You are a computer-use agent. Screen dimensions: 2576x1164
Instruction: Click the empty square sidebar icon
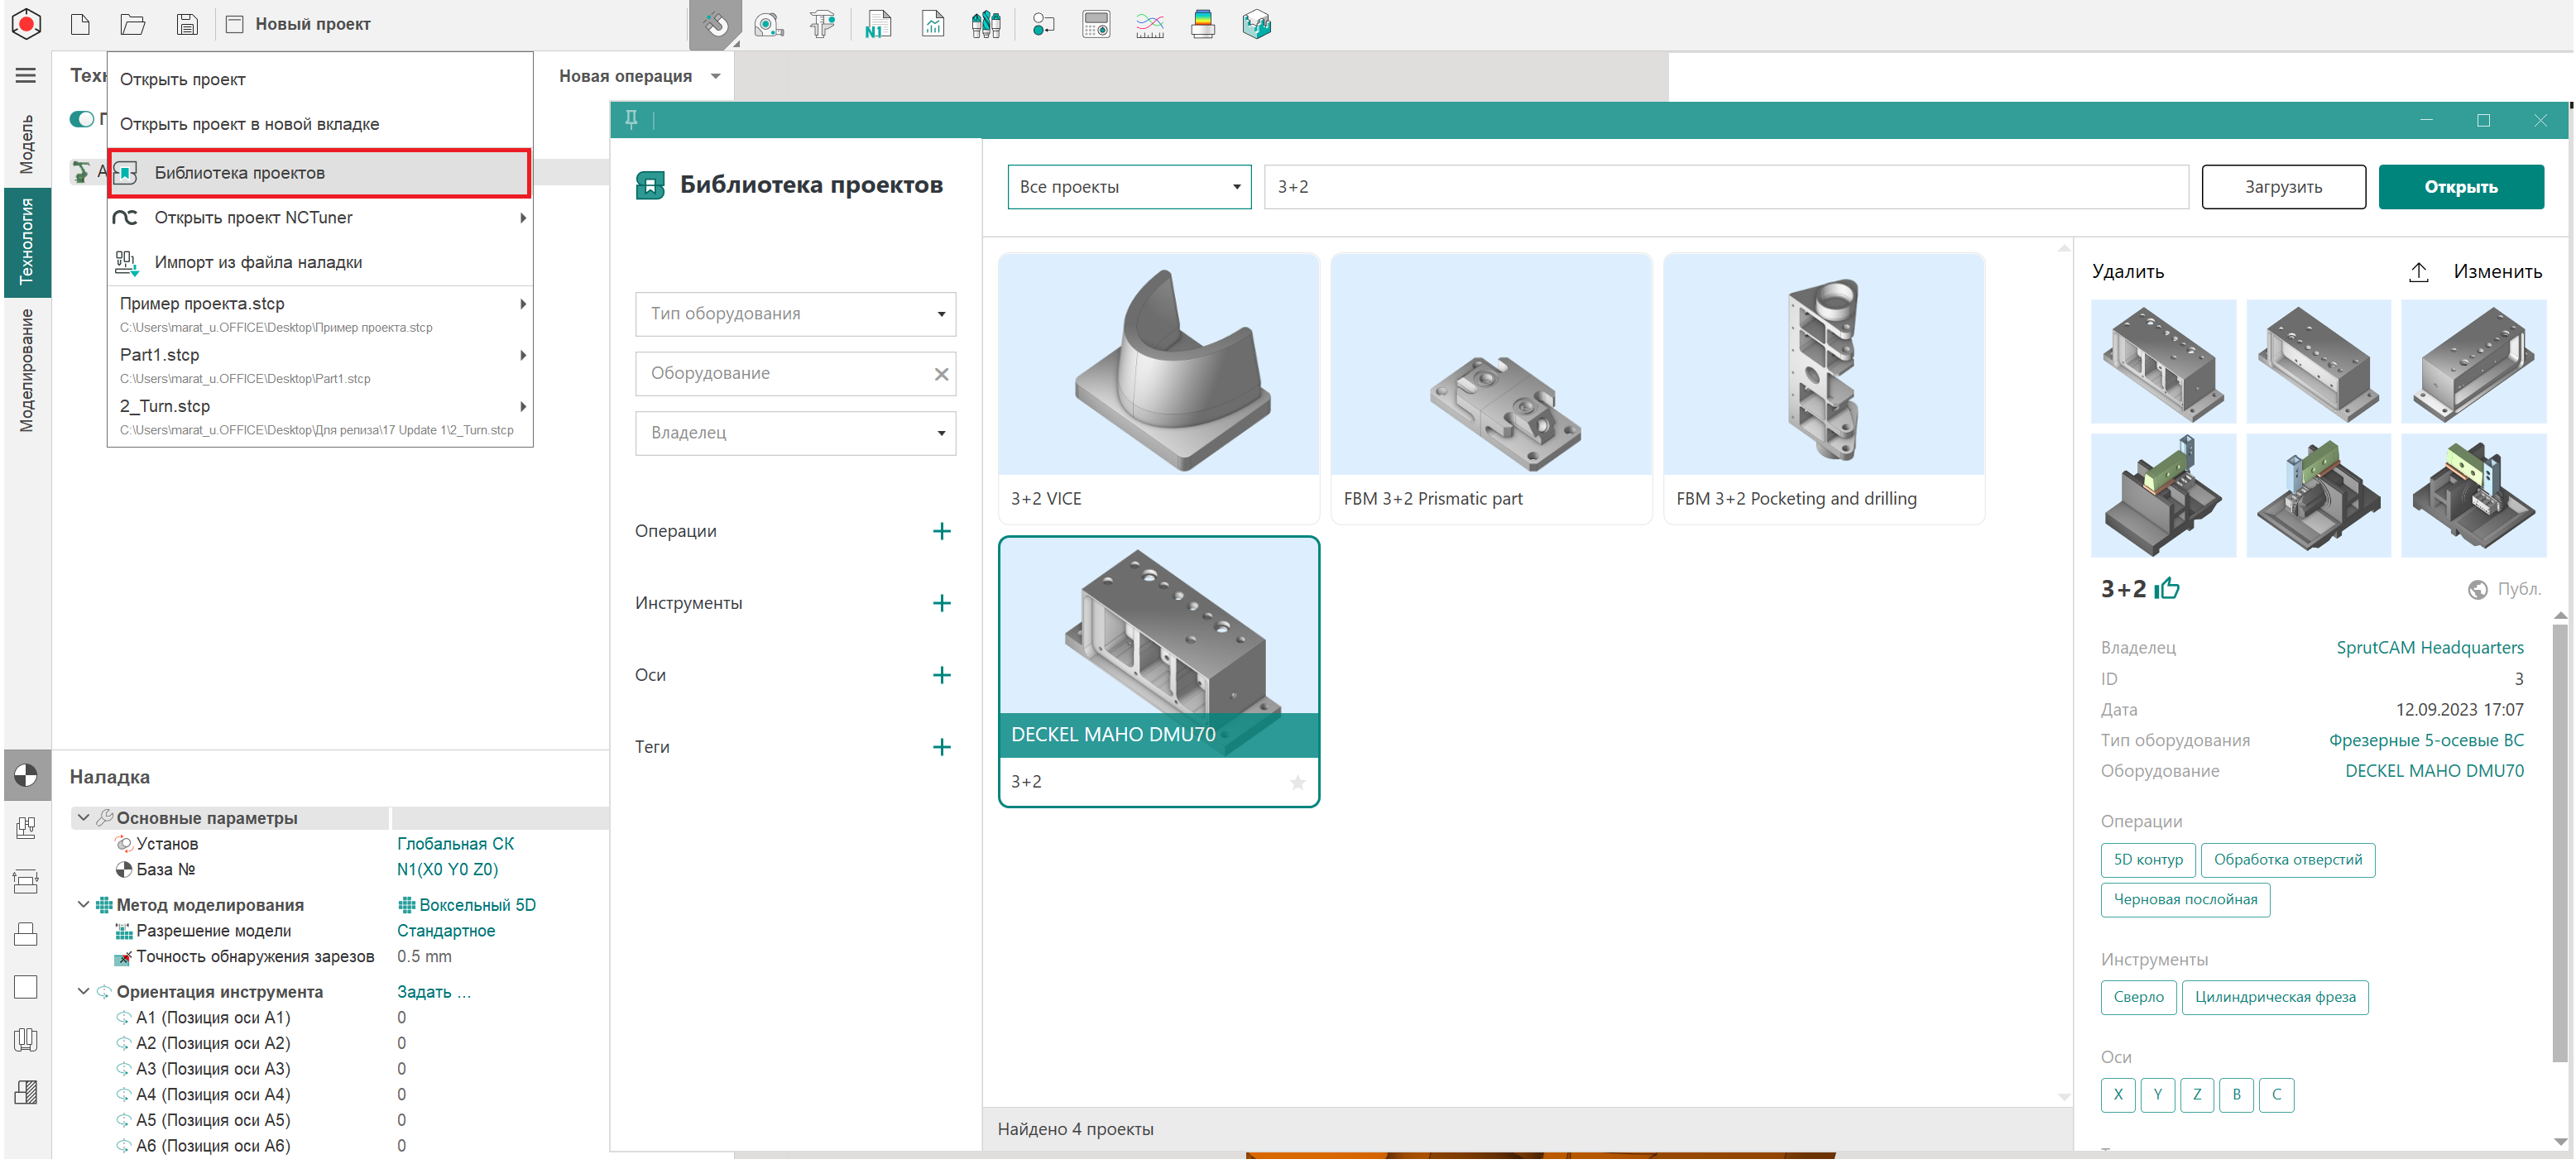[x=26, y=987]
